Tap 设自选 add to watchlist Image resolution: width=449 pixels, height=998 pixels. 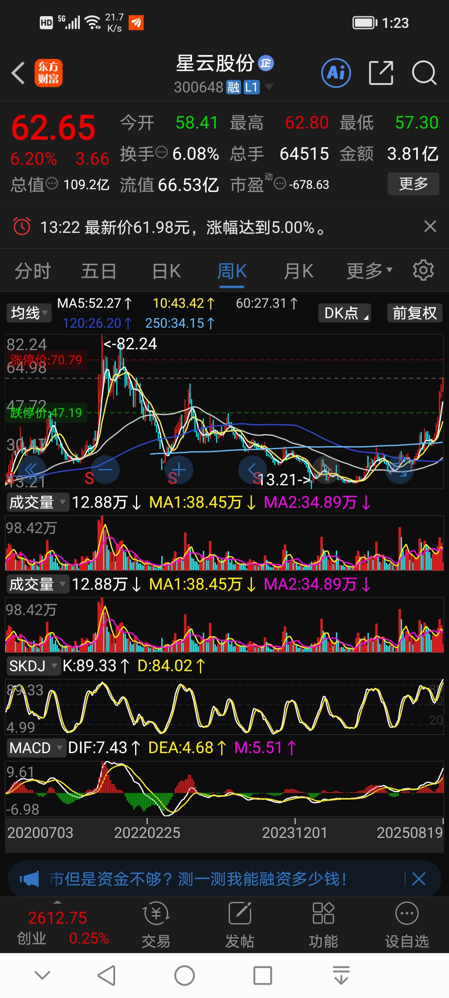point(407,925)
